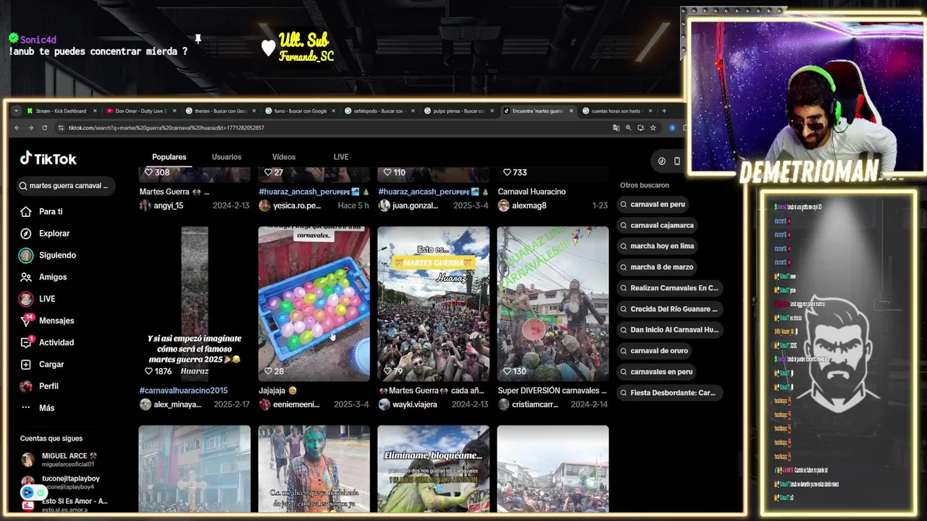This screenshot has height=521, width=927.
Task: Click like heart on 1876 video
Action: coord(149,371)
